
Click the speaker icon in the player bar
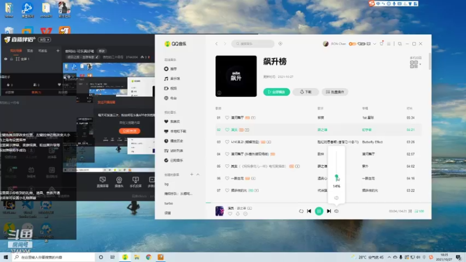pyautogui.click(x=337, y=211)
